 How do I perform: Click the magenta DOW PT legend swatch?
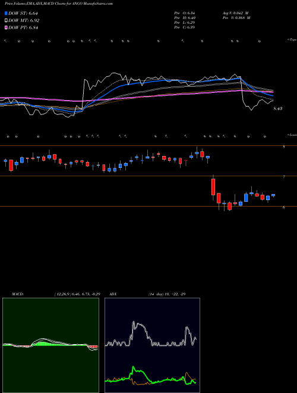(x=6, y=27)
